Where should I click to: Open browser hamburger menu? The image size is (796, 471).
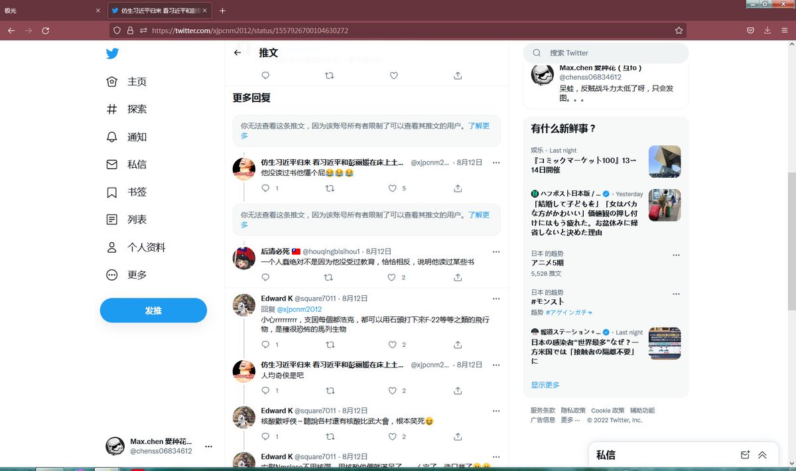click(x=785, y=31)
